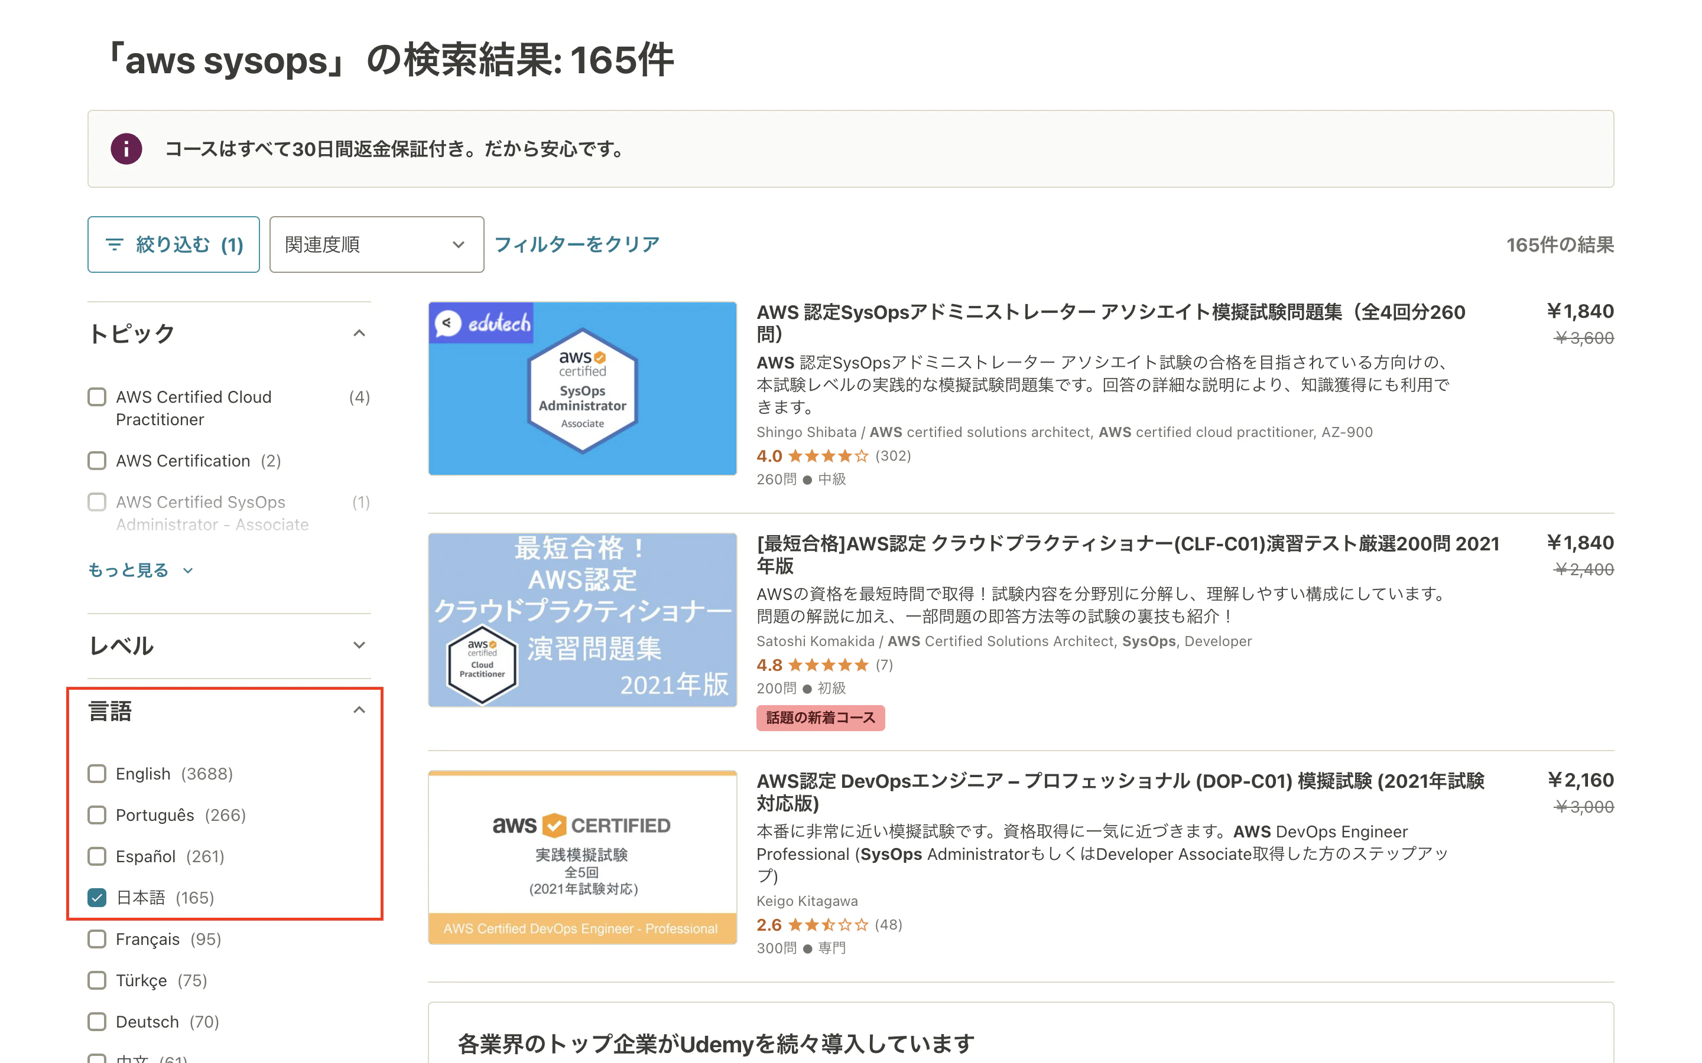Image resolution: width=1702 pixels, height=1063 pixels.
Task: Click the 4.0 star rating of first course
Action: (x=828, y=456)
